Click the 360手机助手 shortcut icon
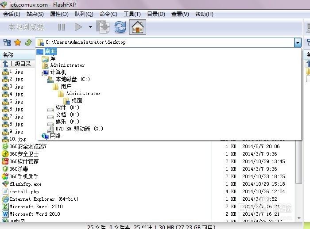The height and width of the screenshot is (229, 310). [5, 176]
